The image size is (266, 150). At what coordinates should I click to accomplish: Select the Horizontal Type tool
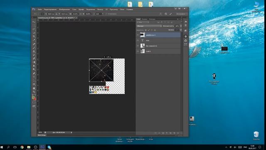point(34,77)
